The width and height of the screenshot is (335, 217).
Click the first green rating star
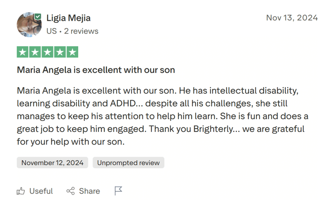23,52
